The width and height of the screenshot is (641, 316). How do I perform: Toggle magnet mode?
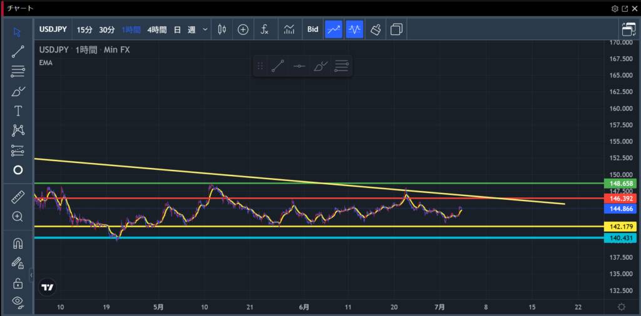pyautogui.click(x=18, y=244)
